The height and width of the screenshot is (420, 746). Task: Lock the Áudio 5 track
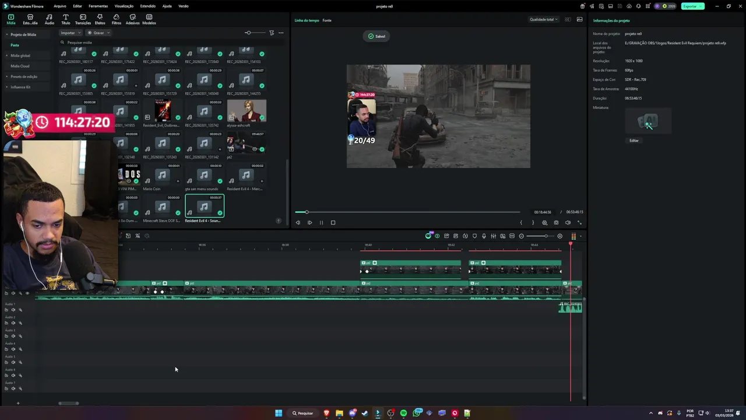[x=6, y=362]
